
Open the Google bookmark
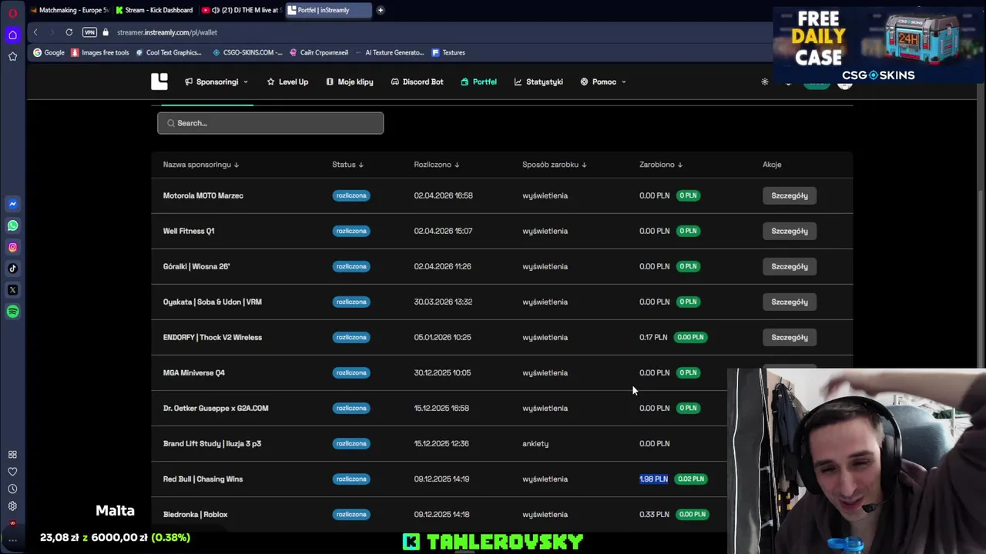[49, 52]
